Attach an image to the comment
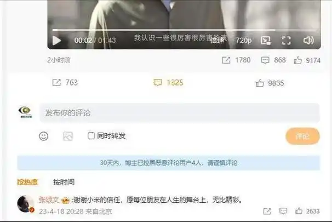The height and width of the screenshot is (222, 332). click(68, 136)
